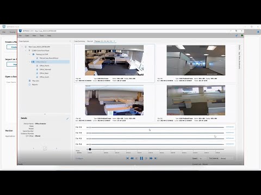Toggle the Office_South clip checkbox

click(37, 77)
